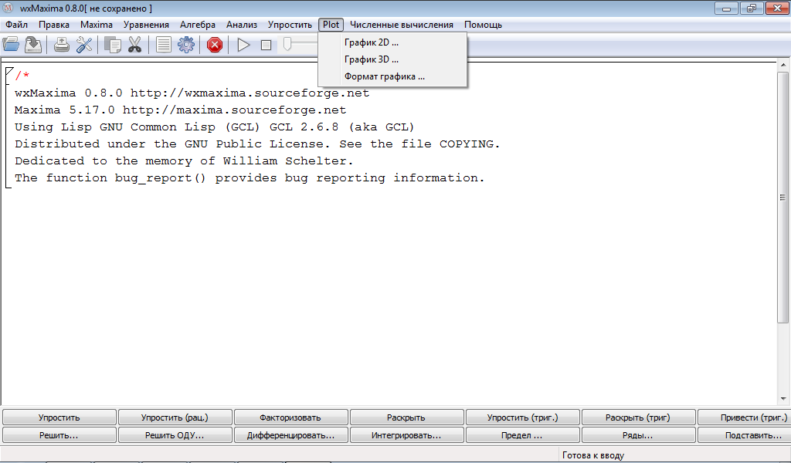Viewport: 791px width, 463px height.
Task: Choose График 3D from Plot menu
Action: coord(392,59)
